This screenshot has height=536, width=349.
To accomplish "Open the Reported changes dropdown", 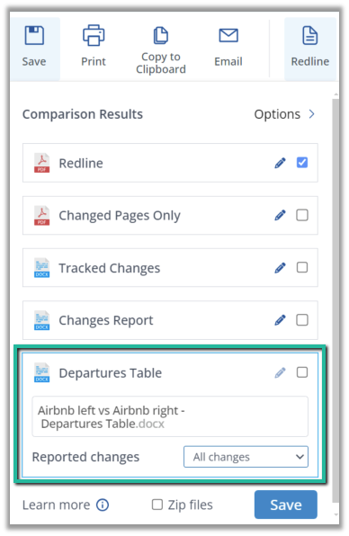I will [x=246, y=457].
